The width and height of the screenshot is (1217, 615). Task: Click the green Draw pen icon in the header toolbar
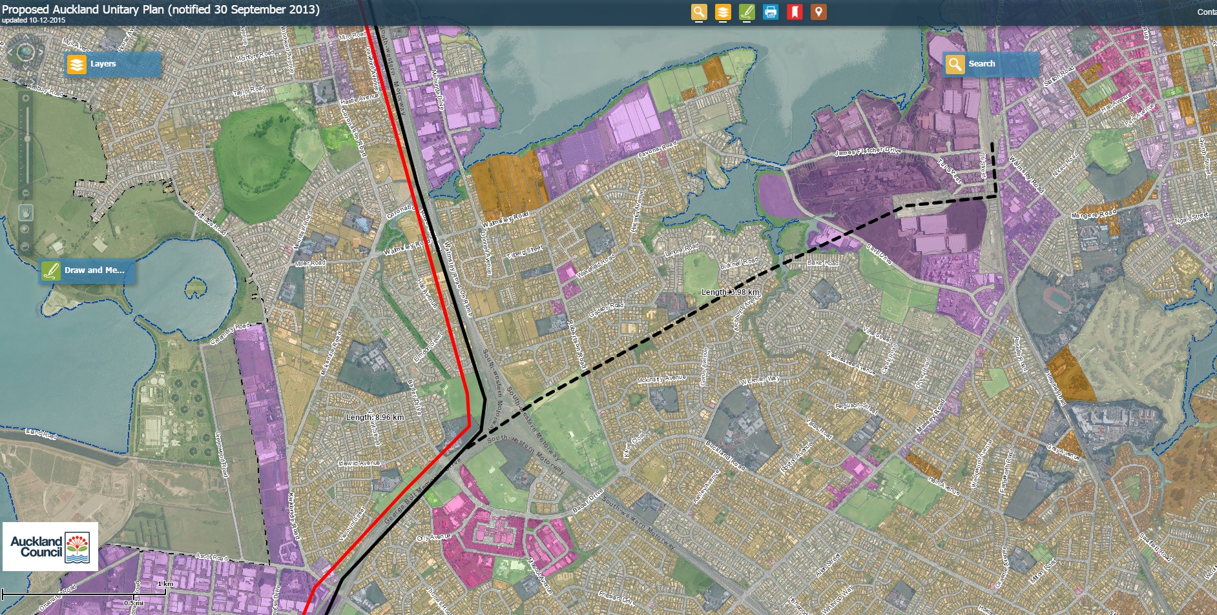tap(746, 12)
